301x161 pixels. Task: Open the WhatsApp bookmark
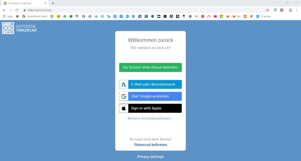(65, 16)
